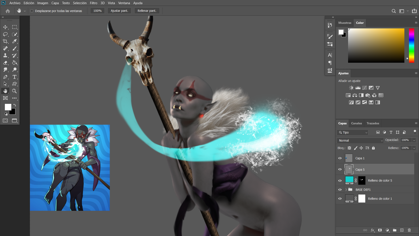Delete the selected layer with trash icon
The image size is (419, 236).
click(x=409, y=230)
